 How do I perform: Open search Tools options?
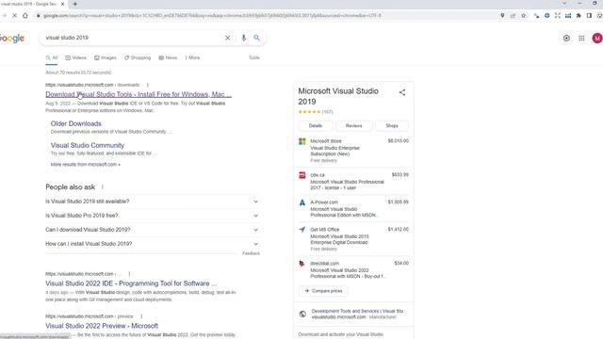coord(253,57)
